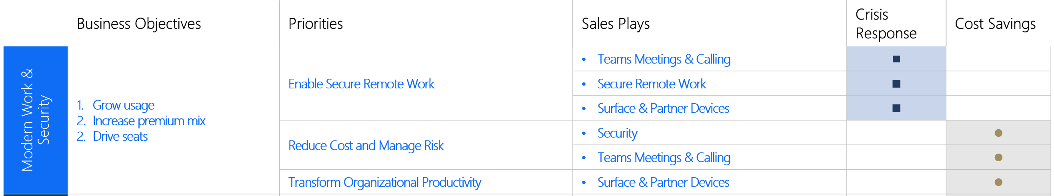This screenshot has width=1054, height=196.
Task: Click the Crisis Response square for Surface & Partner Devices
Action: pyautogui.click(x=896, y=108)
